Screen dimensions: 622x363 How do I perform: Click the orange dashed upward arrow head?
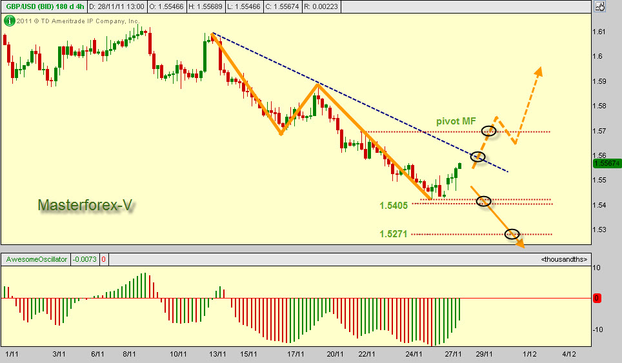click(x=538, y=72)
